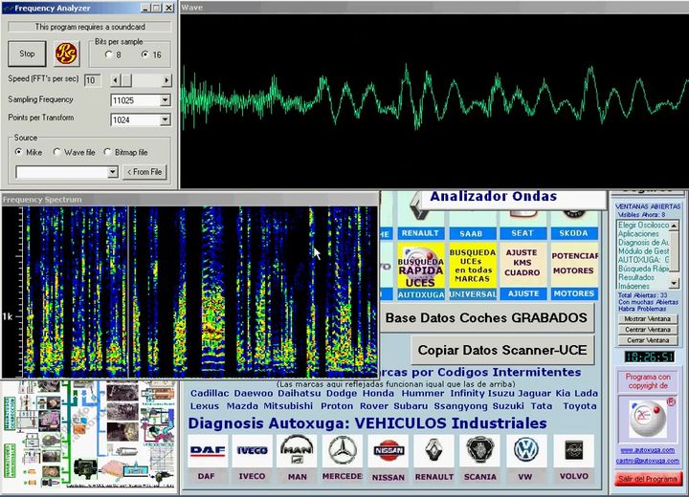Click the speed slider's right arrow
689x497 pixels.
[167, 80]
